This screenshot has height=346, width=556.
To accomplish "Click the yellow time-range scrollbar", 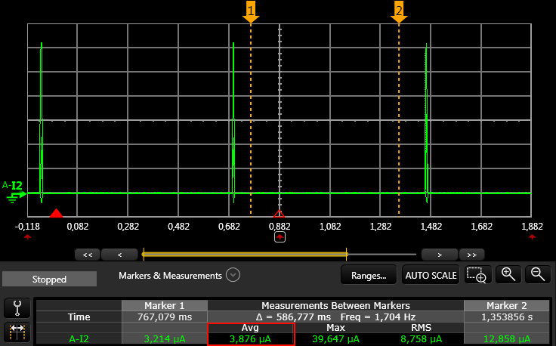I will 245,254.
